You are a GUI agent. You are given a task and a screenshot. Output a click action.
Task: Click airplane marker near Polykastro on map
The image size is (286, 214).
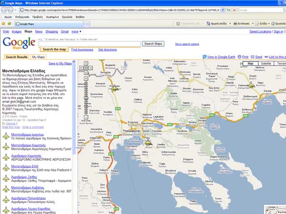[x=114, y=88]
